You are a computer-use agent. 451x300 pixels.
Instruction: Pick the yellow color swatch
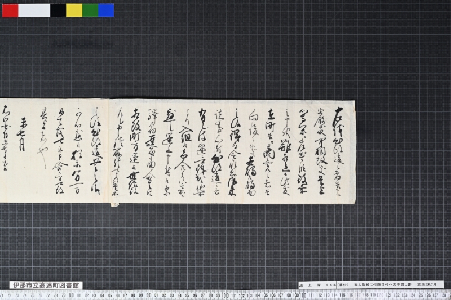[x=74, y=10]
